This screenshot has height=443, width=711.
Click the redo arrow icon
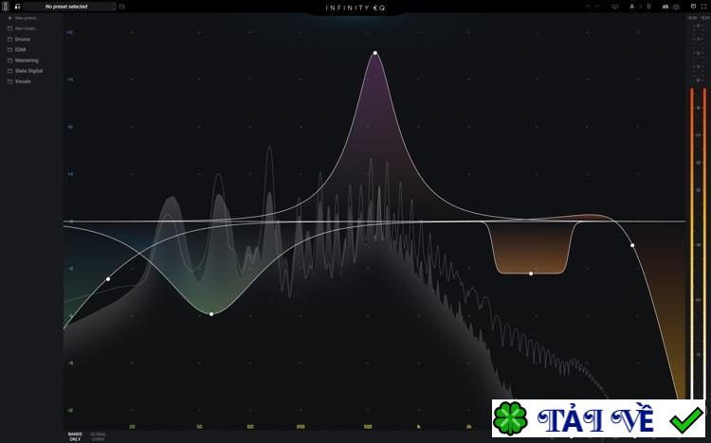597,7
